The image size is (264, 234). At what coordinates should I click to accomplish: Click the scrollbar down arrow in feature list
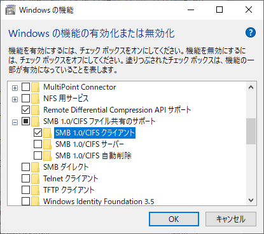click(251, 200)
